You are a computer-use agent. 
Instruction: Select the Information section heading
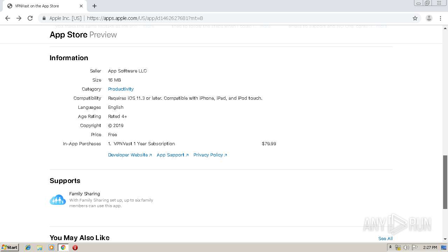(69, 58)
